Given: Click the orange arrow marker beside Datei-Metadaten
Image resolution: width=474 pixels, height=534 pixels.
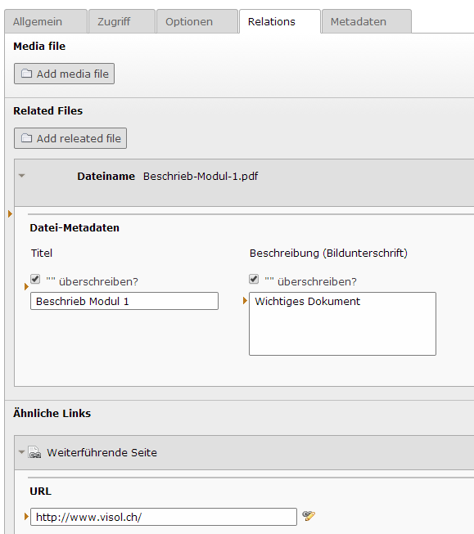Looking at the screenshot, I should click(10, 214).
